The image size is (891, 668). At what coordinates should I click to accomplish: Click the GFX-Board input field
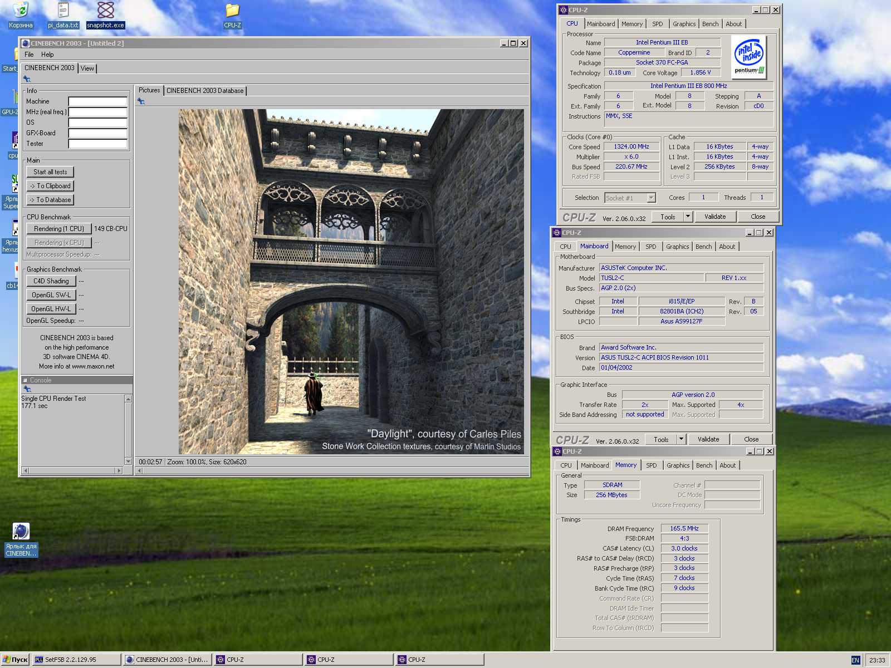[x=98, y=133]
